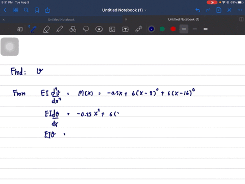
Task: Select the Laser pointer tool
Action: click(x=139, y=29)
